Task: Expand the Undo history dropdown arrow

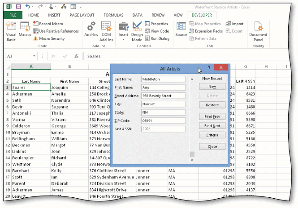Action: (33, 7)
